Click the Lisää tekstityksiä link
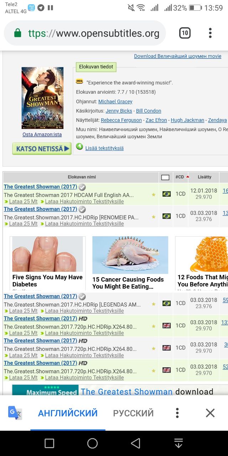 click(104, 148)
